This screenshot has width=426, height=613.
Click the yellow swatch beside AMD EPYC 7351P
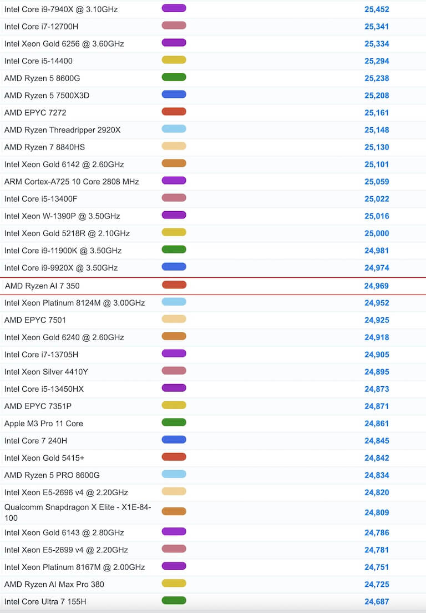(174, 405)
